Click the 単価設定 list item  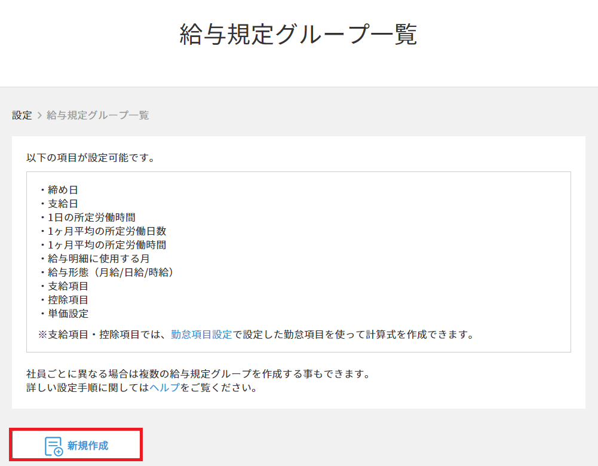tap(68, 314)
